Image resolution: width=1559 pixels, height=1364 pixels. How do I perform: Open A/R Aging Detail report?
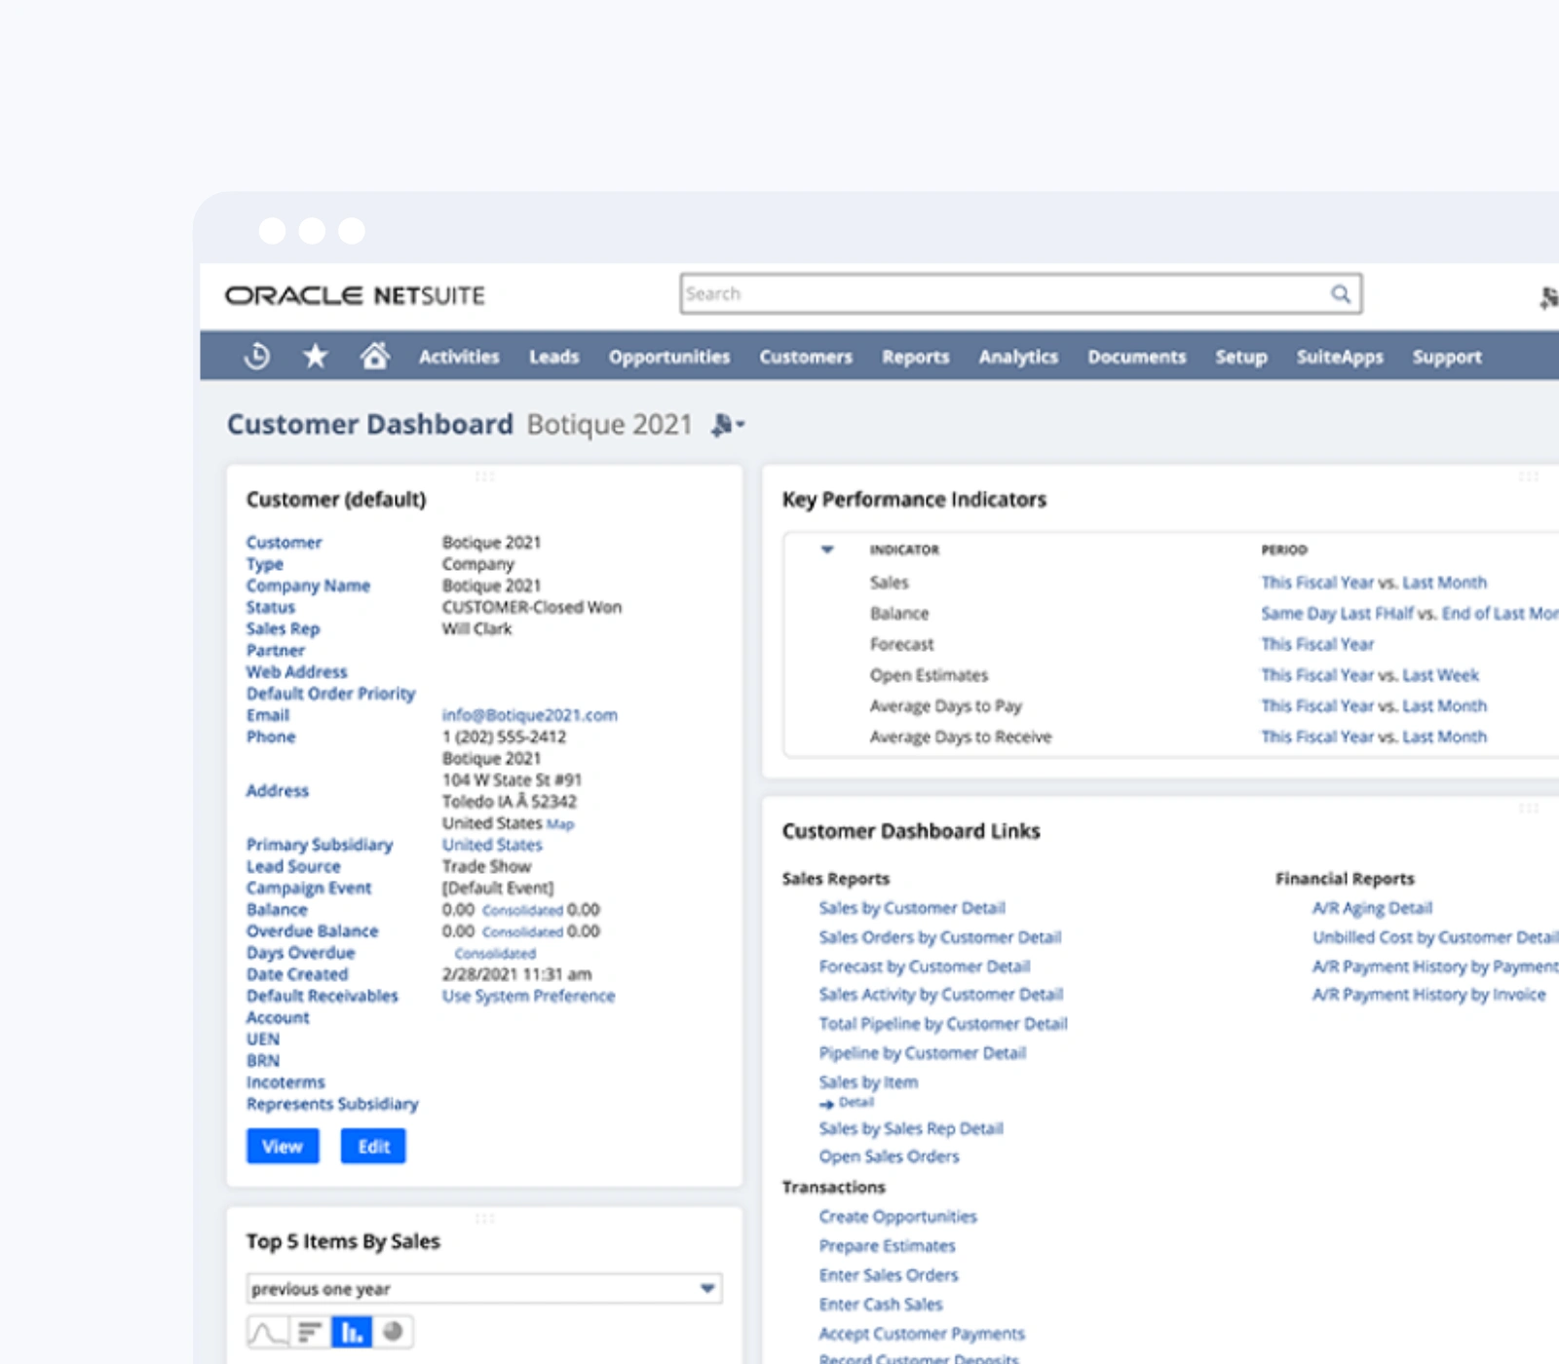[x=1372, y=908]
